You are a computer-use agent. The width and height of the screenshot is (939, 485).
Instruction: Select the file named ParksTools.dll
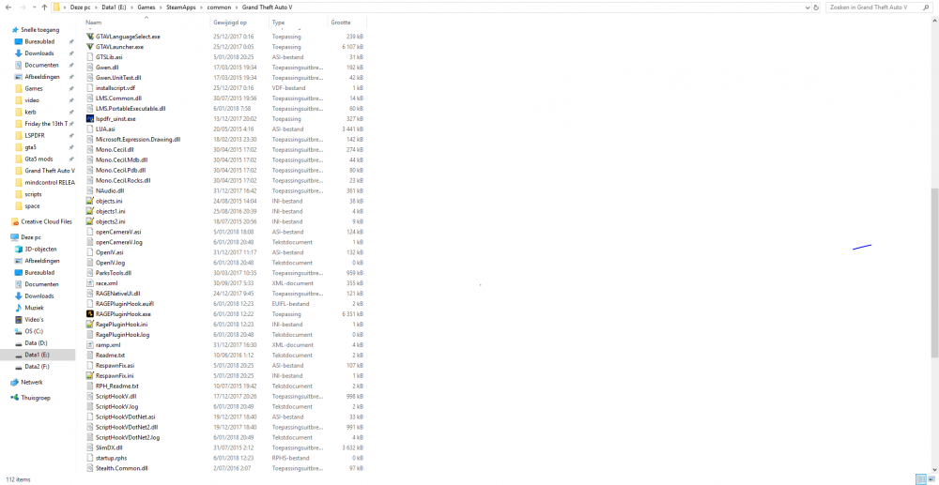click(114, 273)
